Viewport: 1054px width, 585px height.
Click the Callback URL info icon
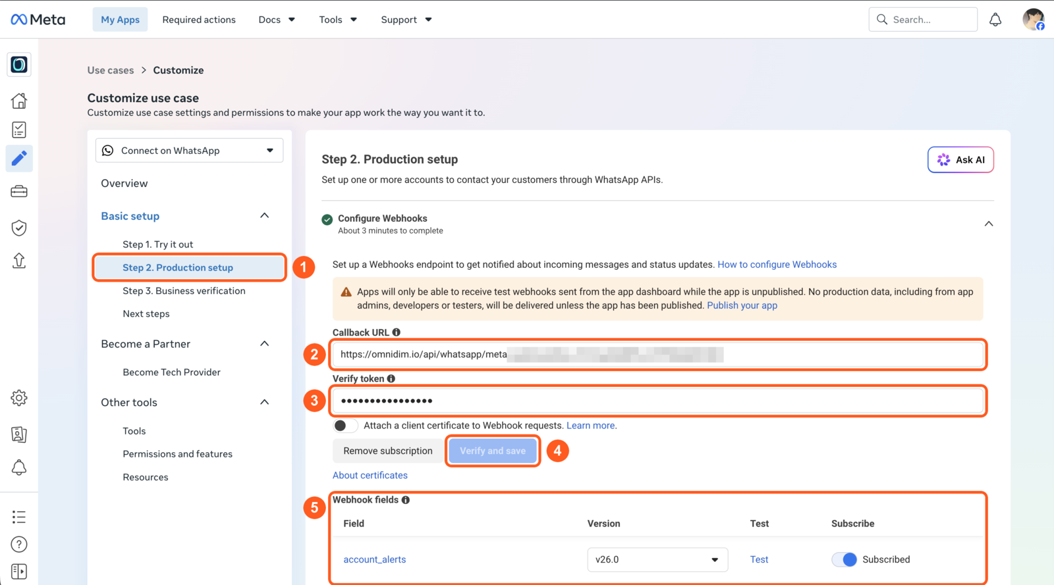pos(397,332)
